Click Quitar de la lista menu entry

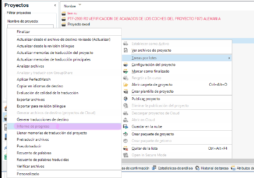point(177,149)
